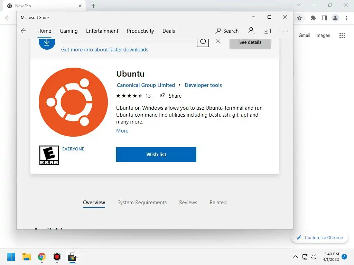The height and width of the screenshot is (265, 354).
Task: Show hidden tray icons chevron
Action: click(x=295, y=257)
